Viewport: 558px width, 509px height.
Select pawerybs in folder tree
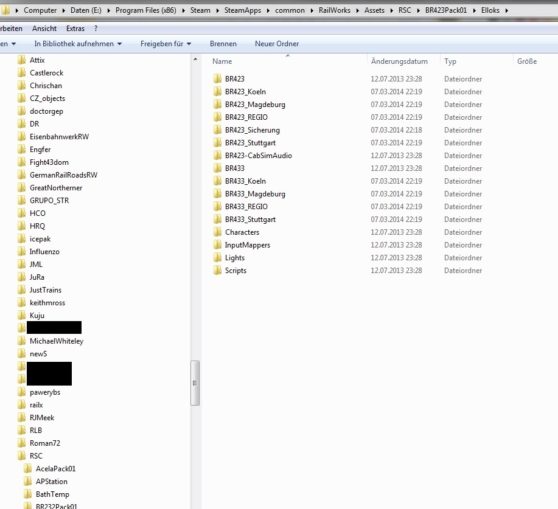[x=45, y=392]
